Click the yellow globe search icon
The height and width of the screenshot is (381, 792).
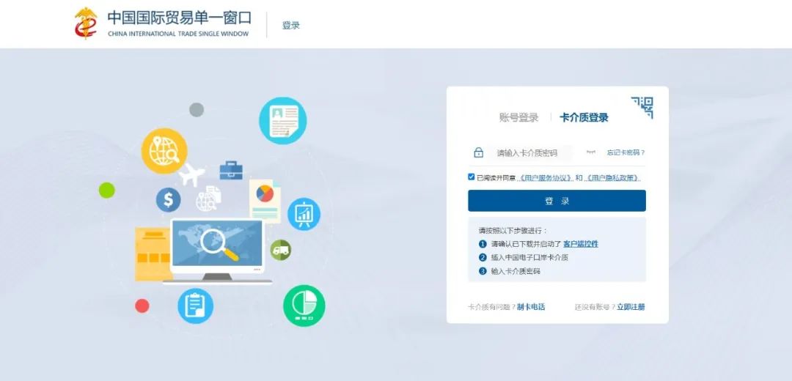tap(164, 150)
